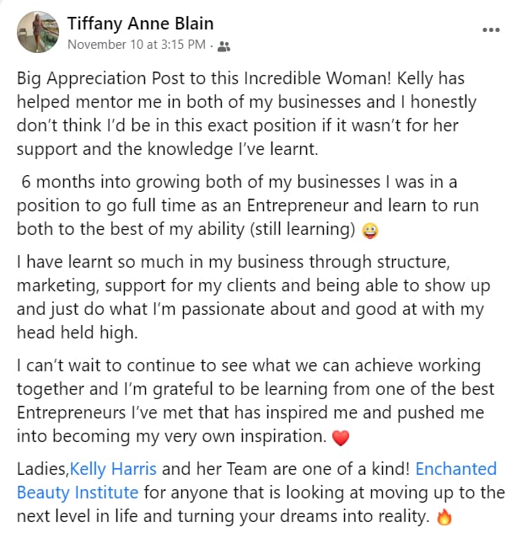Click the tongue-out face emoji
This screenshot has width=522, height=538.
370,231
